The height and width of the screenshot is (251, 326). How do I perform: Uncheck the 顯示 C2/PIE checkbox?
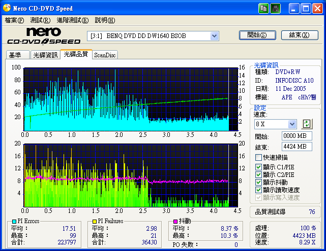[258, 175]
